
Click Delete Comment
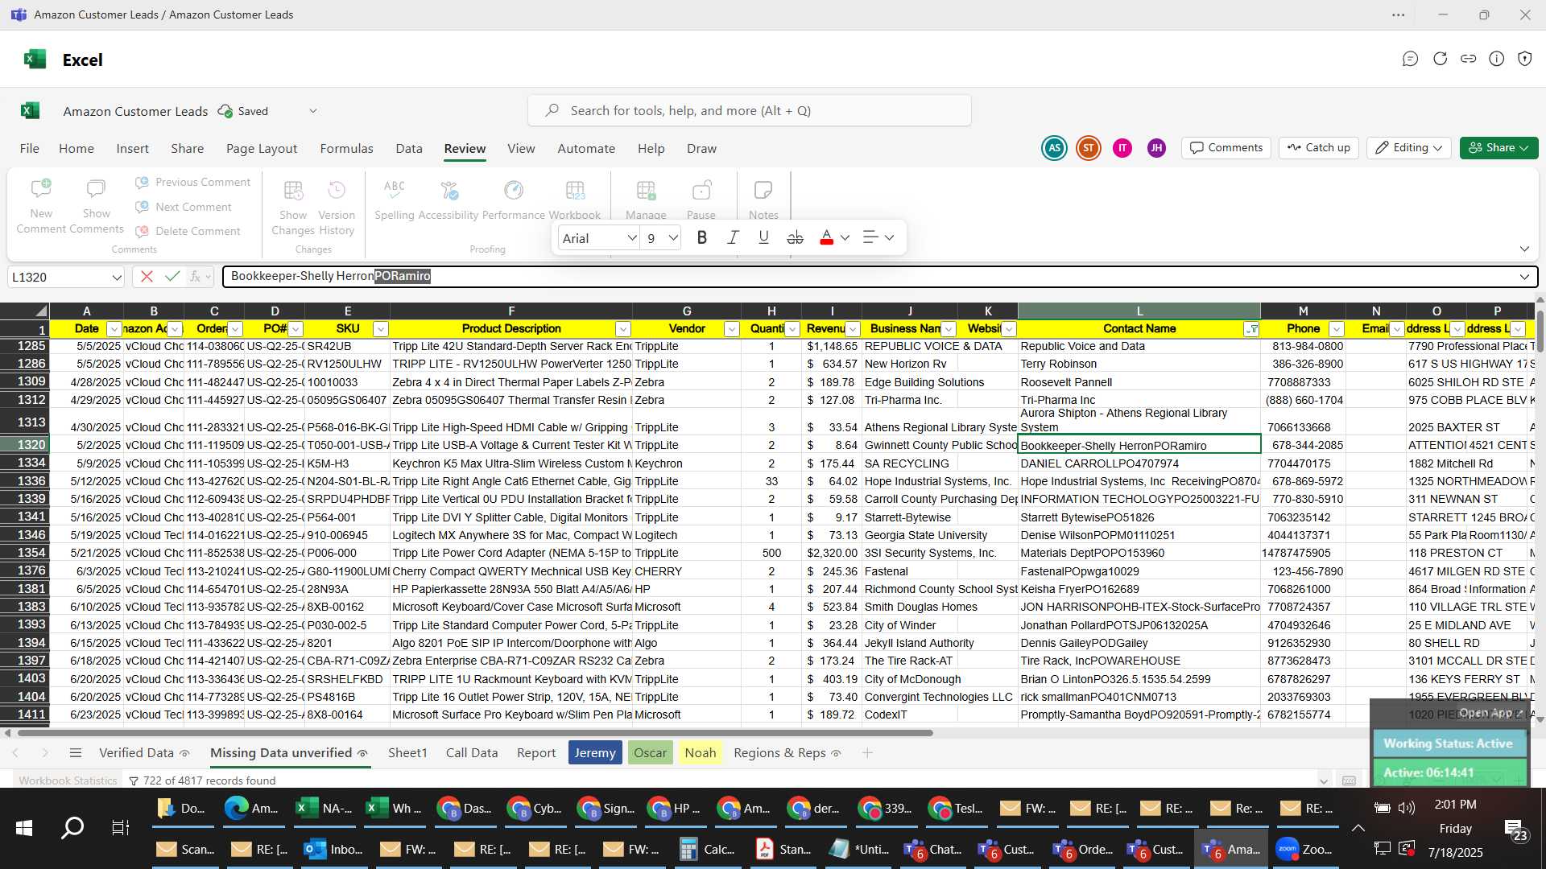[188, 231]
